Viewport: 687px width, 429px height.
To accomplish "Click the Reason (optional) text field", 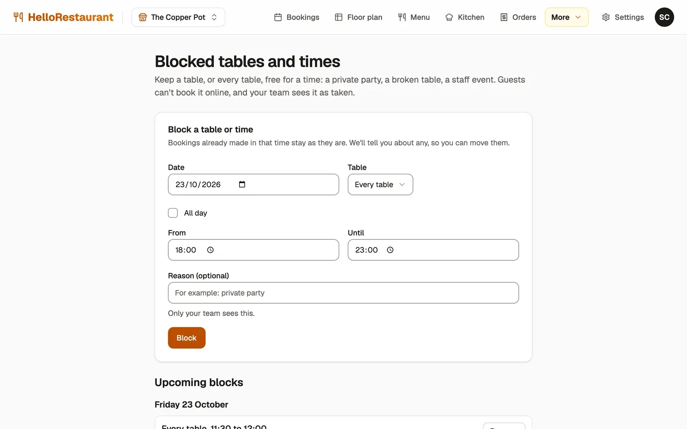I will click(x=343, y=293).
